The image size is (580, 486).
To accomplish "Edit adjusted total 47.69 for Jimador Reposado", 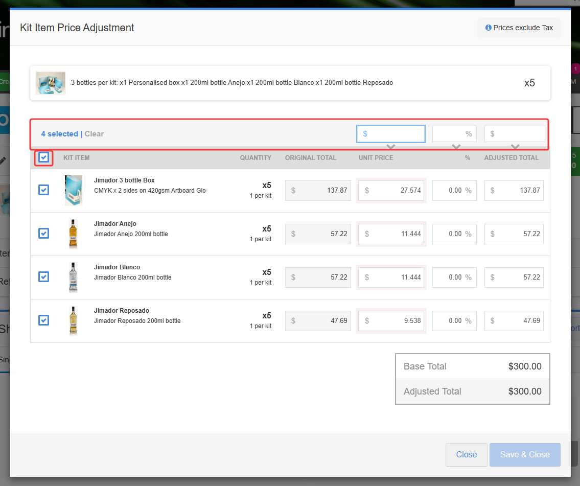I will 514,320.
